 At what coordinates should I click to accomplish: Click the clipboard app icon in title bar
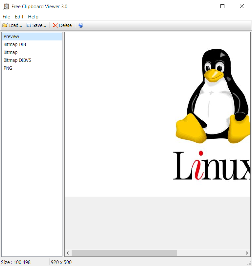[x=6, y=7]
